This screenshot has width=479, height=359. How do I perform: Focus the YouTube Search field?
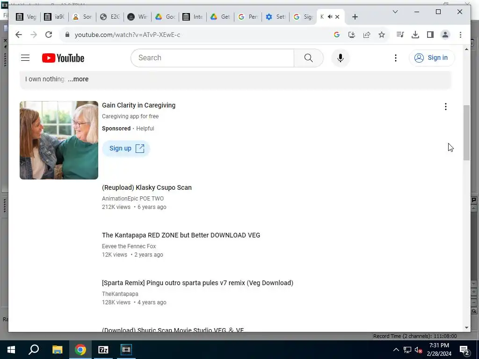212,57
